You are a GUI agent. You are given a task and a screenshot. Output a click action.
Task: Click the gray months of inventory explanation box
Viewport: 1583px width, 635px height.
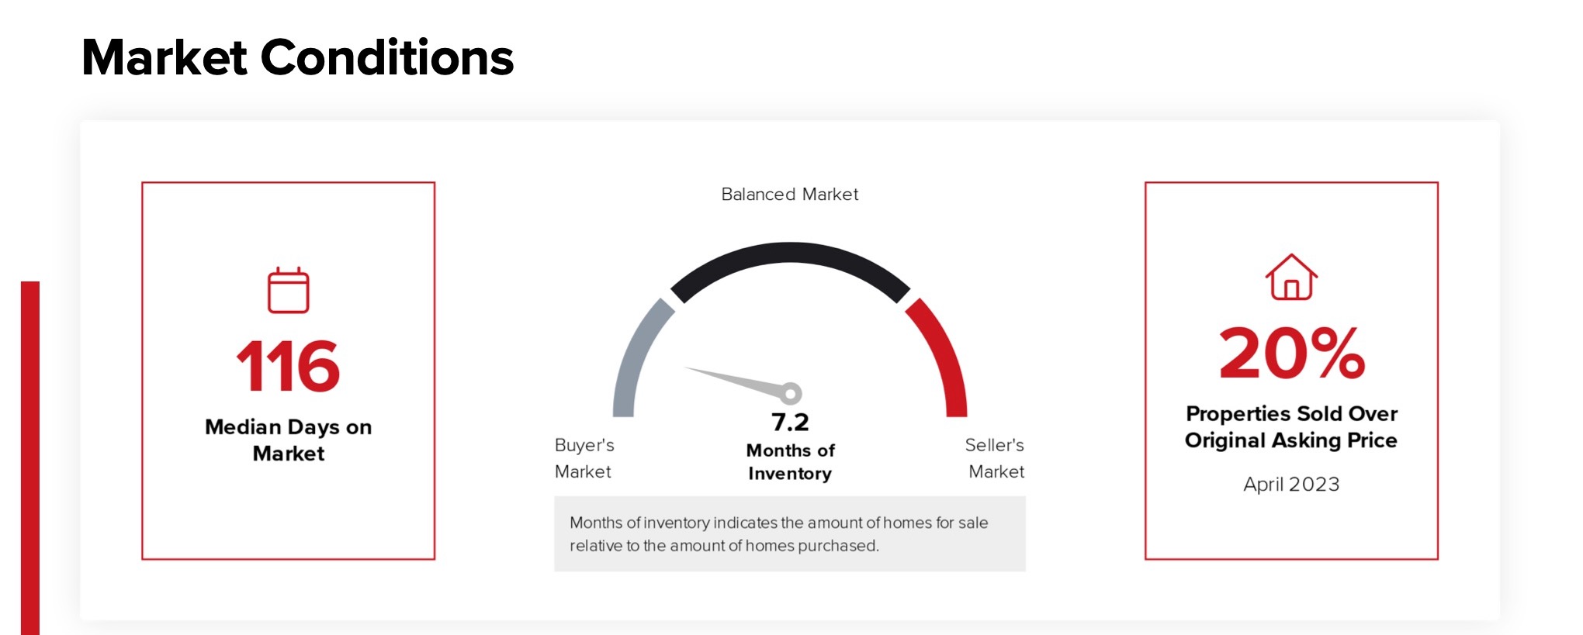[790, 533]
